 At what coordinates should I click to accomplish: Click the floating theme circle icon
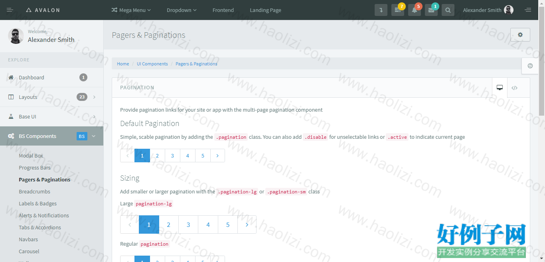coord(530,66)
